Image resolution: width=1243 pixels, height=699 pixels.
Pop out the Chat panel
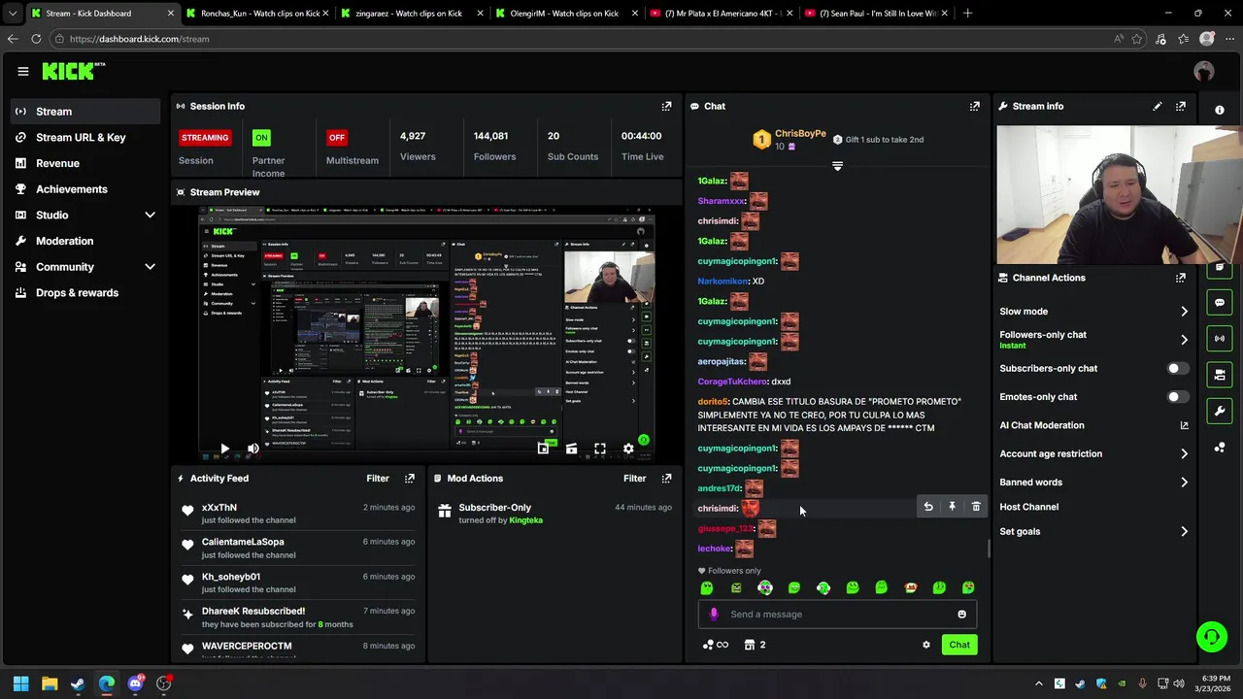(x=974, y=106)
